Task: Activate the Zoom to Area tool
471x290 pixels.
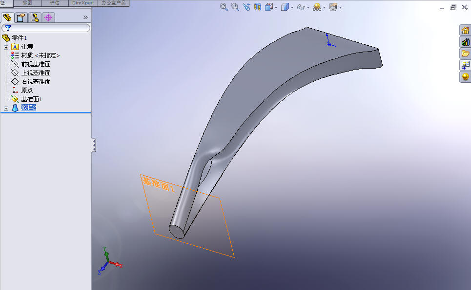Action: tap(235, 7)
